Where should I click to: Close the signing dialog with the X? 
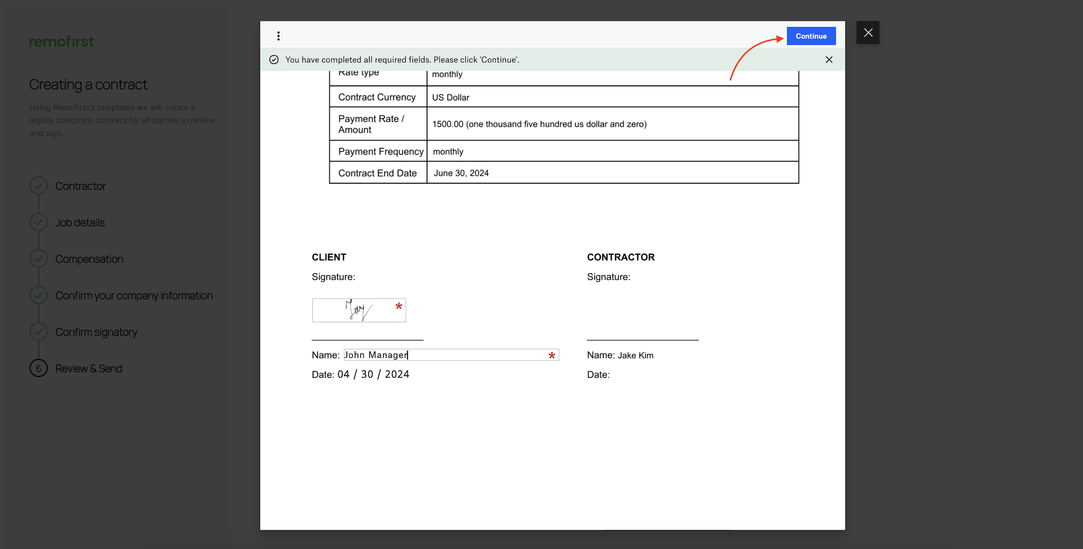[868, 33]
